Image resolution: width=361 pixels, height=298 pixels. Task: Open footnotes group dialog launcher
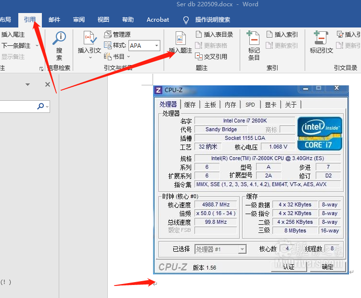(41, 69)
